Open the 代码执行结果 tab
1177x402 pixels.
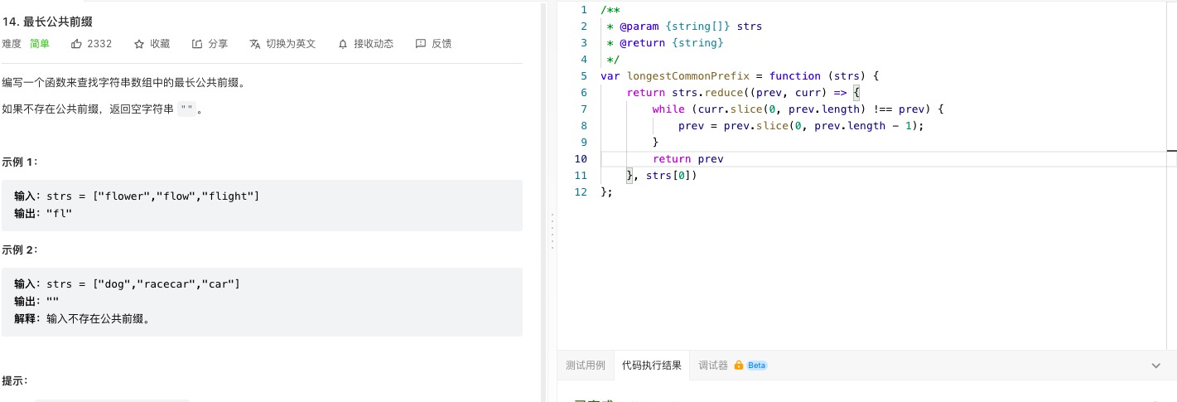point(652,366)
